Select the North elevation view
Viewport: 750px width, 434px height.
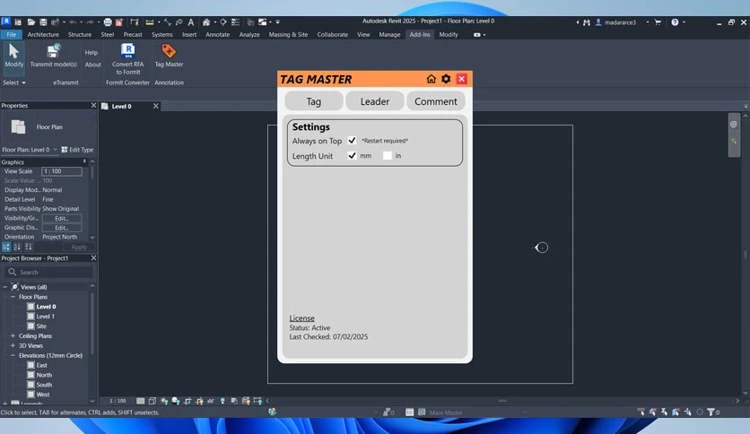click(x=44, y=375)
